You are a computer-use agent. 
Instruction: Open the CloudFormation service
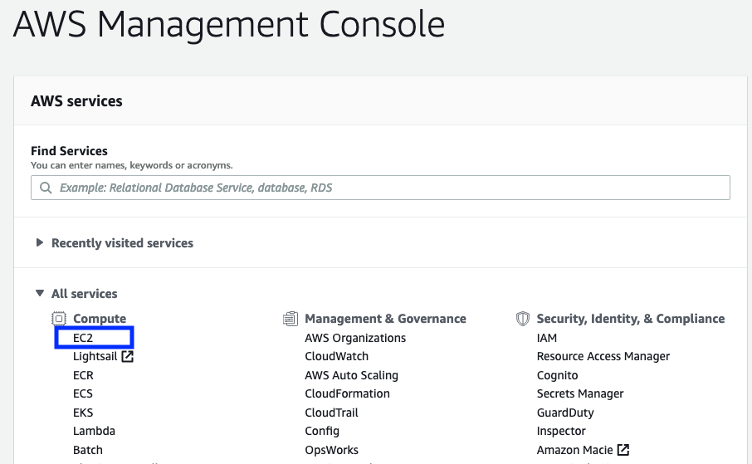[347, 394]
